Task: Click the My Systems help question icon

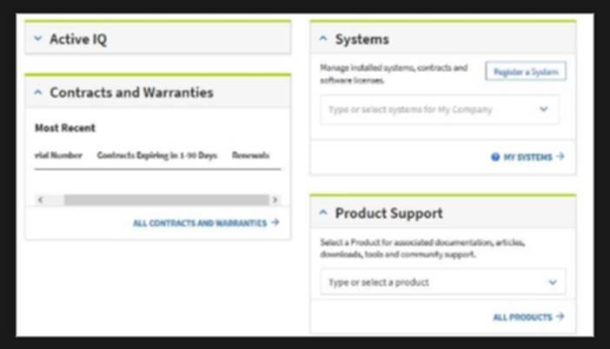Action: point(495,157)
